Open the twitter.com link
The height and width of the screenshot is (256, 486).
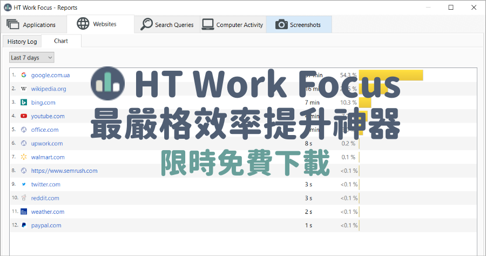tap(45, 184)
